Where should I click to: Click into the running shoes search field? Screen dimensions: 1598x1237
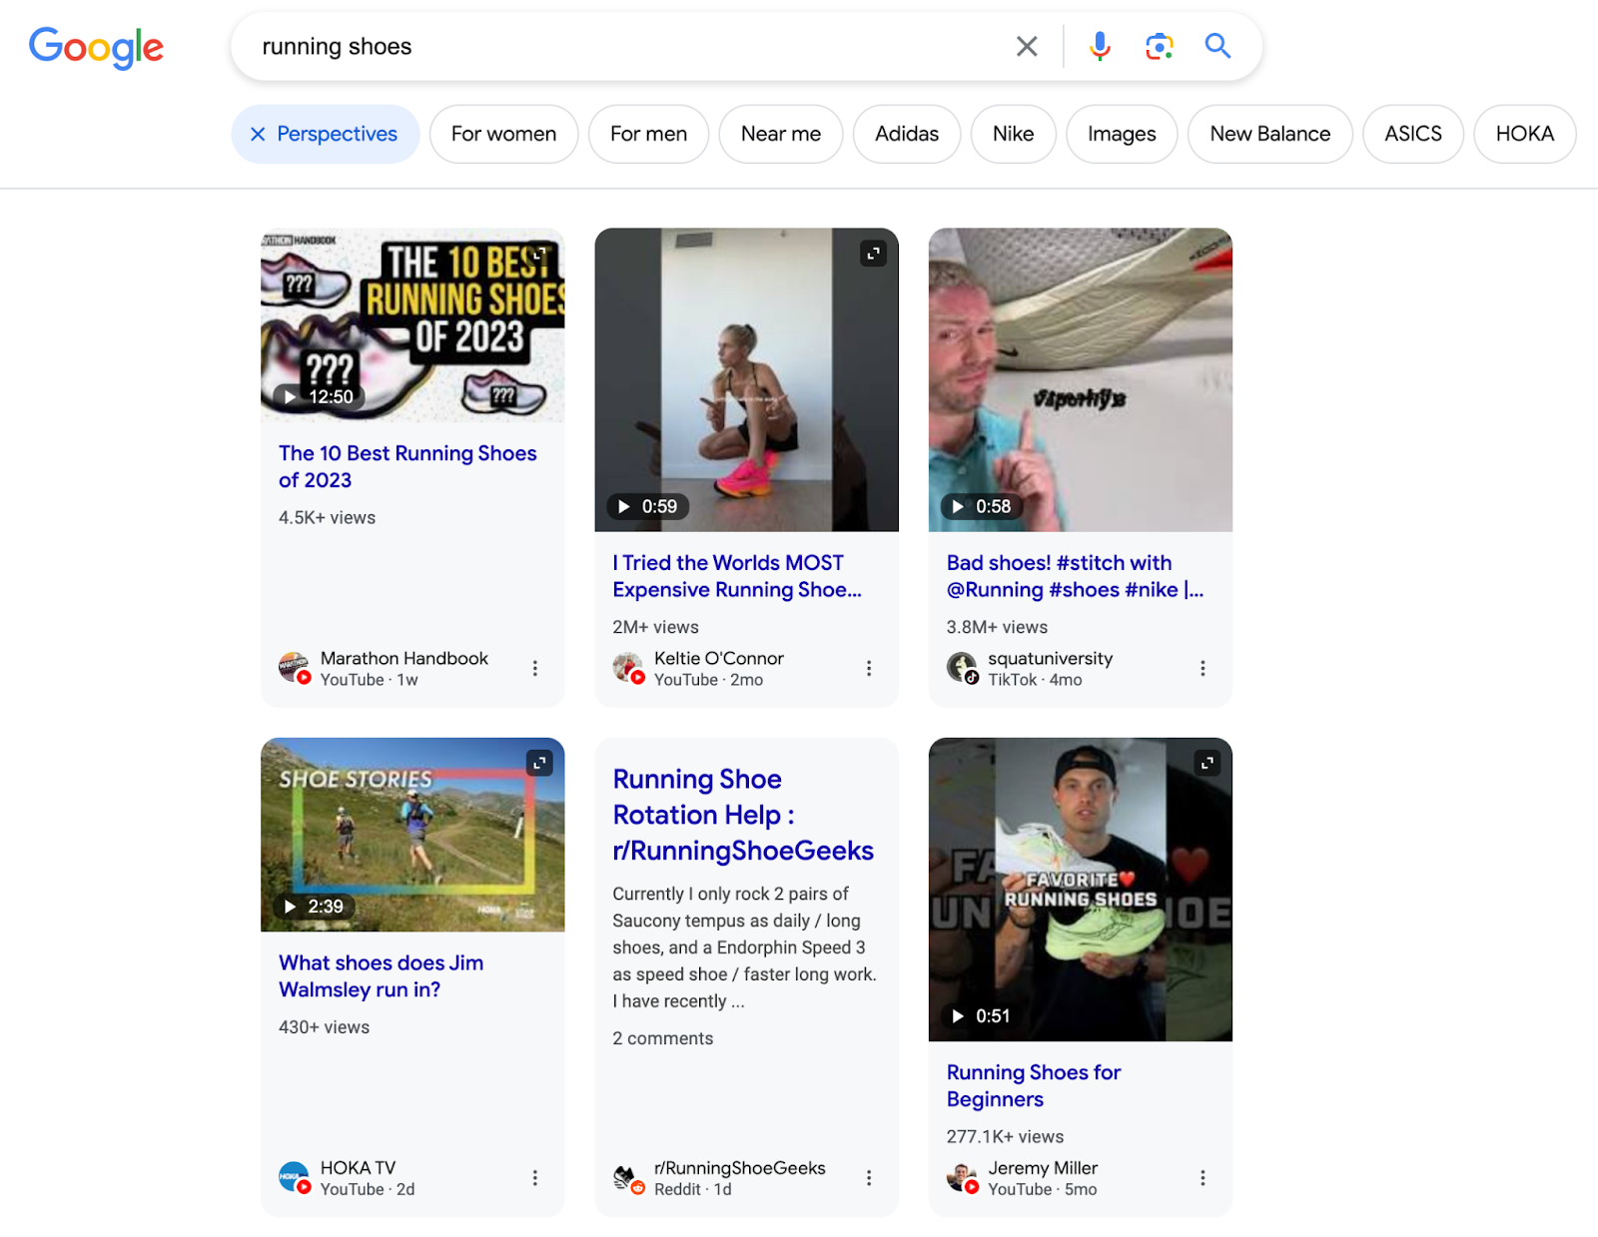point(619,47)
